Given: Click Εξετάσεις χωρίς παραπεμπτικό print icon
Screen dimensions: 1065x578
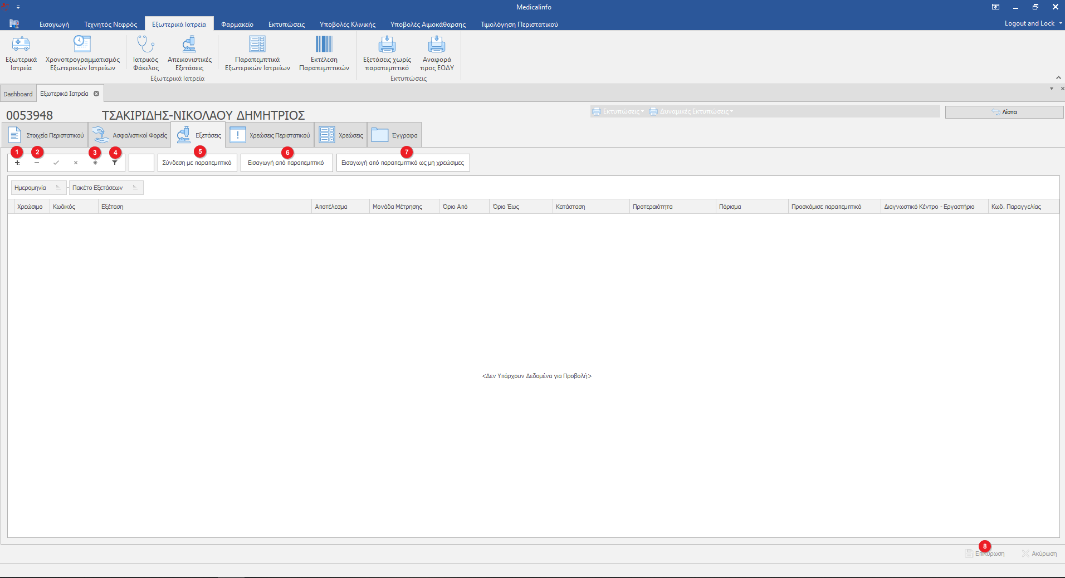Looking at the screenshot, I should click(387, 44).
